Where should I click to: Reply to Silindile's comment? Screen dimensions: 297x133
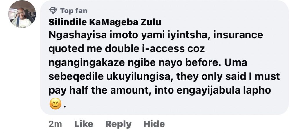[x=118, y=124]
